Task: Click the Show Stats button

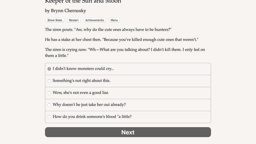Action: [x=55, y=20]
